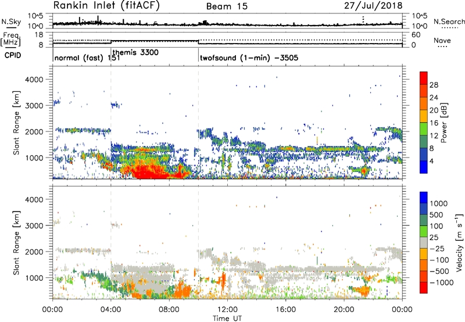465x322 pixels.
Task: Click the 'N.Search' legend label
Action: click(x=449, y=22)
